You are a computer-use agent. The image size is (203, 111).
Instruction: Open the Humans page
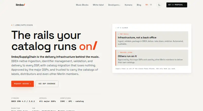(128, 5)
